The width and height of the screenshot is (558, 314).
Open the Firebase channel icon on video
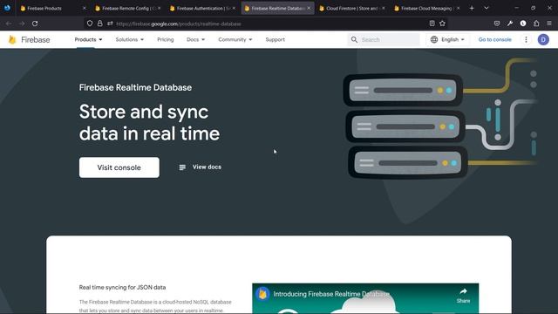pos(262,294)
